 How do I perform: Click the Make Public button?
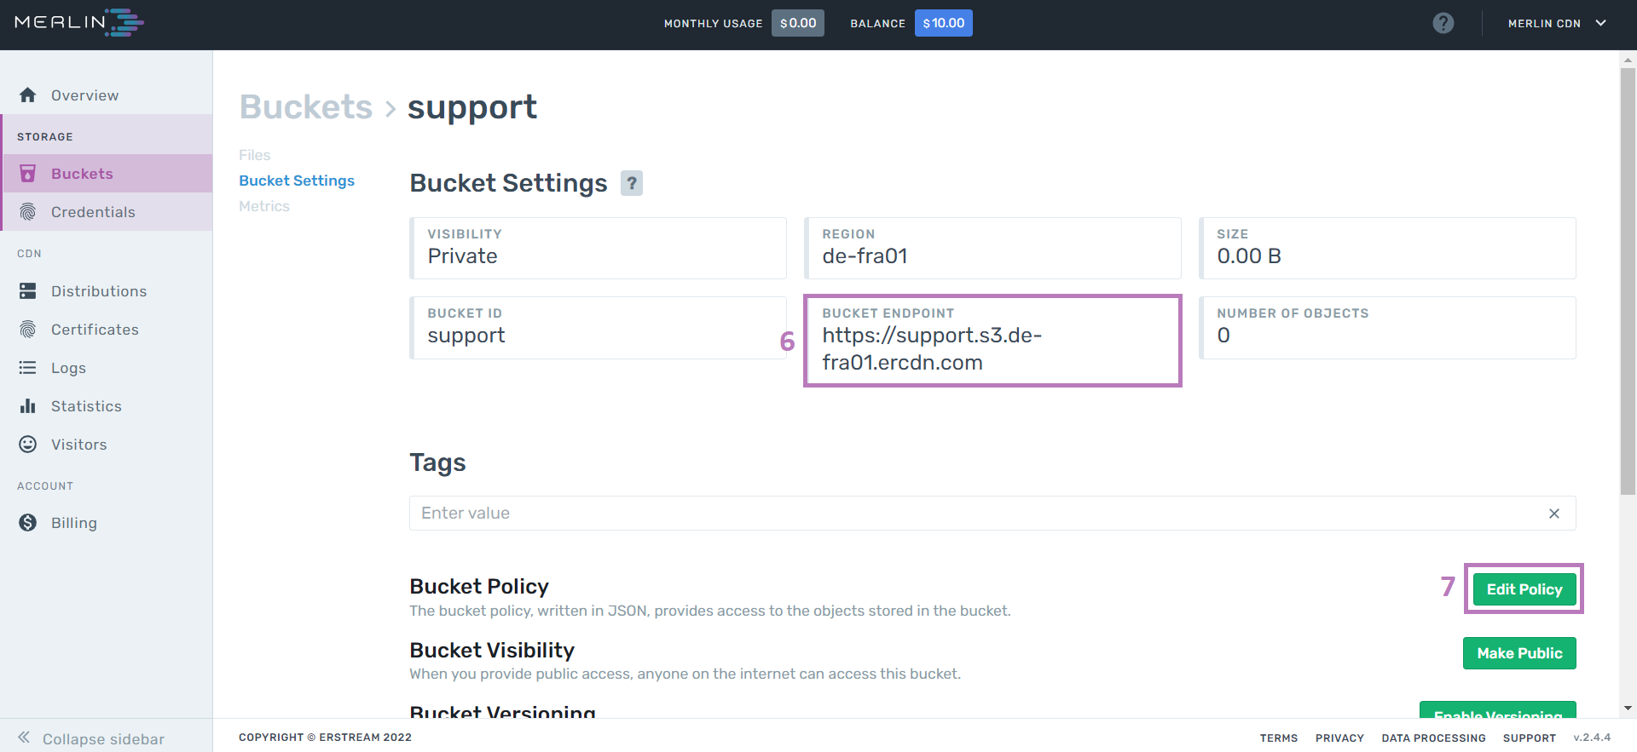pyautogui.click(x=1519, y=653)
